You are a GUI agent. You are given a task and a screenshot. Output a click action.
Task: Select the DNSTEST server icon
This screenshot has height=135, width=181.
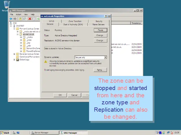coord(14,26)
